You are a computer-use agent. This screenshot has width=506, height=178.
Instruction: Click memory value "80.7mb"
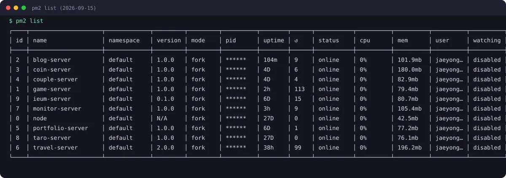click(x=408, y=99)
